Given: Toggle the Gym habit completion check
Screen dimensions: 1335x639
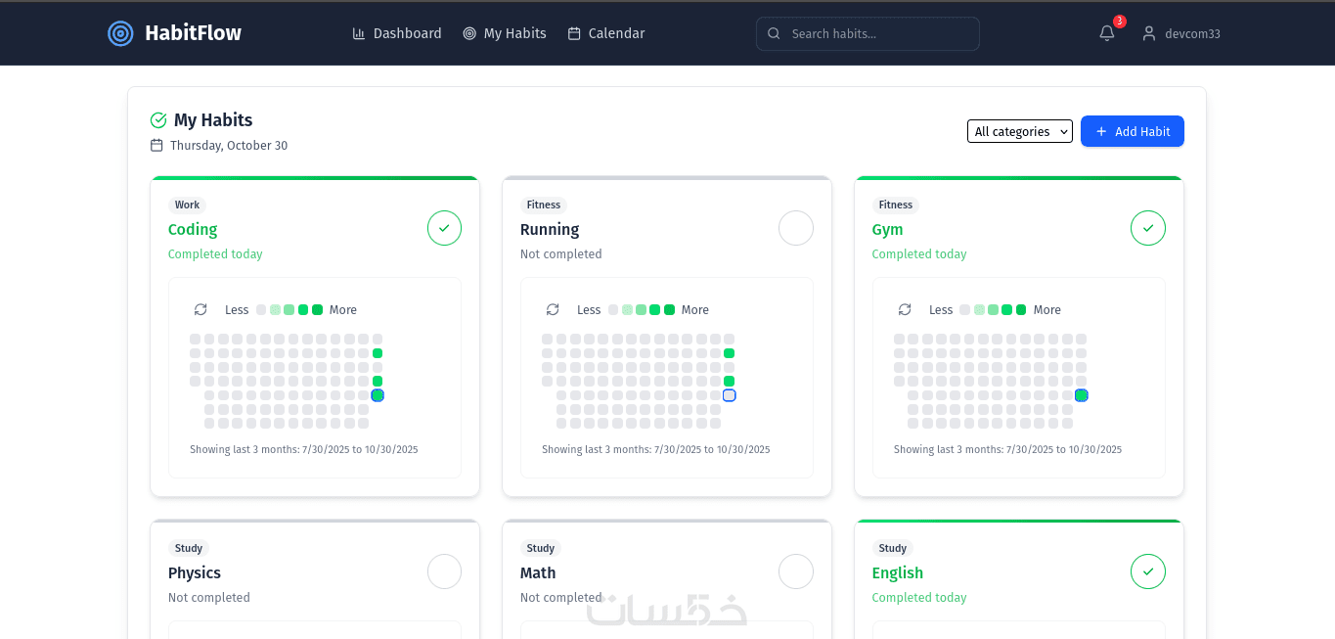Looking at the screenshot, I should click(x=1148, y=228).
